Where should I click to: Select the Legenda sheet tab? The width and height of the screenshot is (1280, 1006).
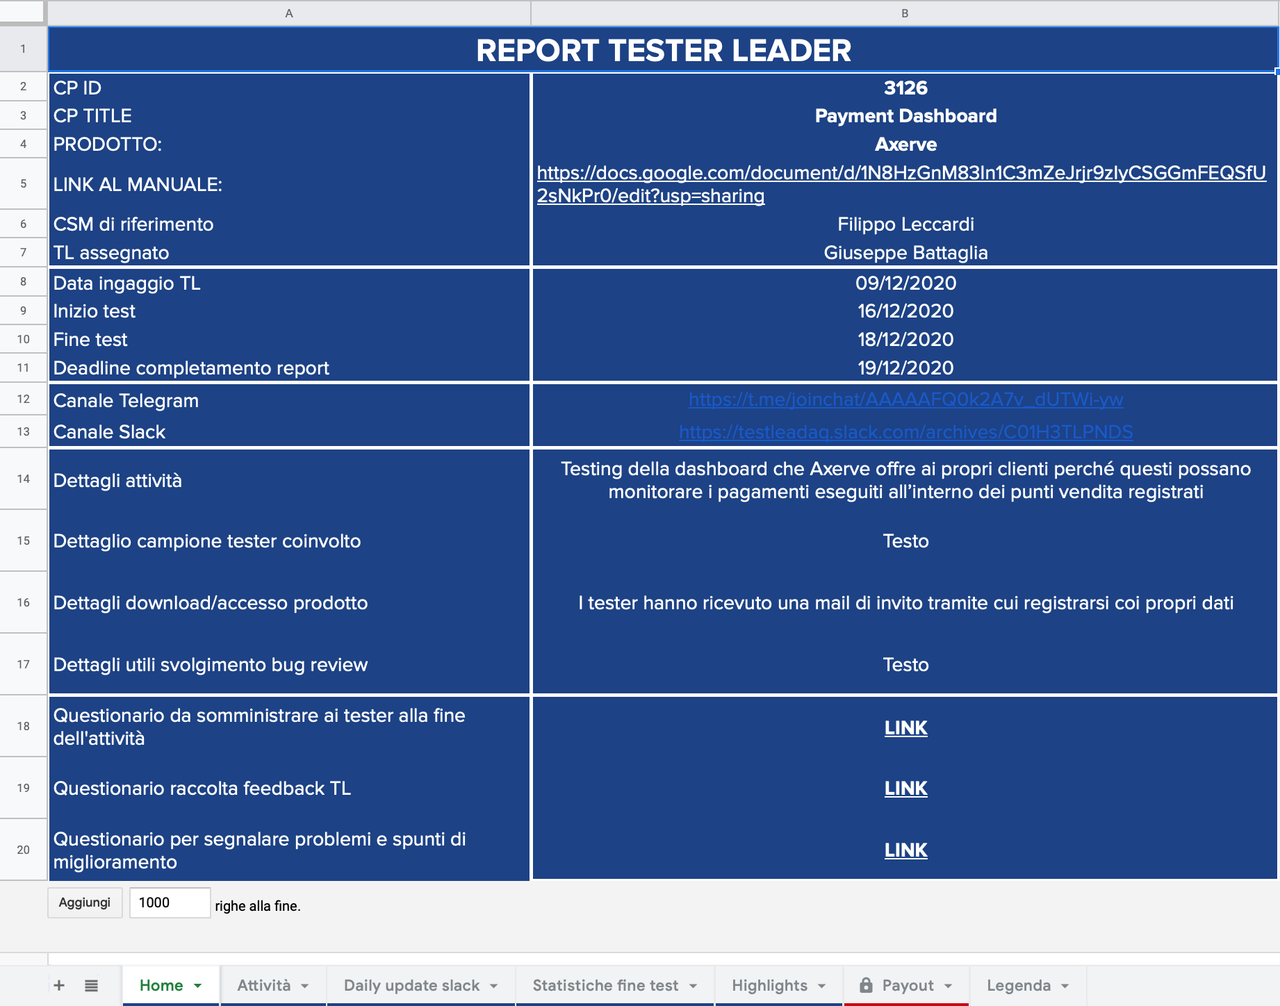pyautogui.click(x=1019, y=985)
